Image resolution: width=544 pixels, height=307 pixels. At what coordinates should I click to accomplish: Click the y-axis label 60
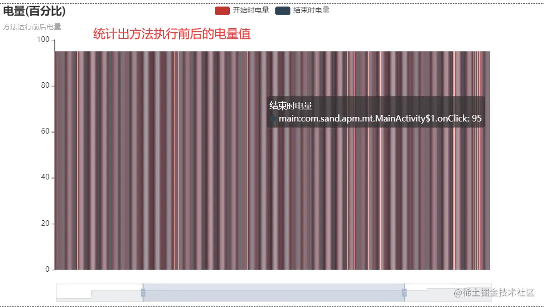tap(46, 131)
